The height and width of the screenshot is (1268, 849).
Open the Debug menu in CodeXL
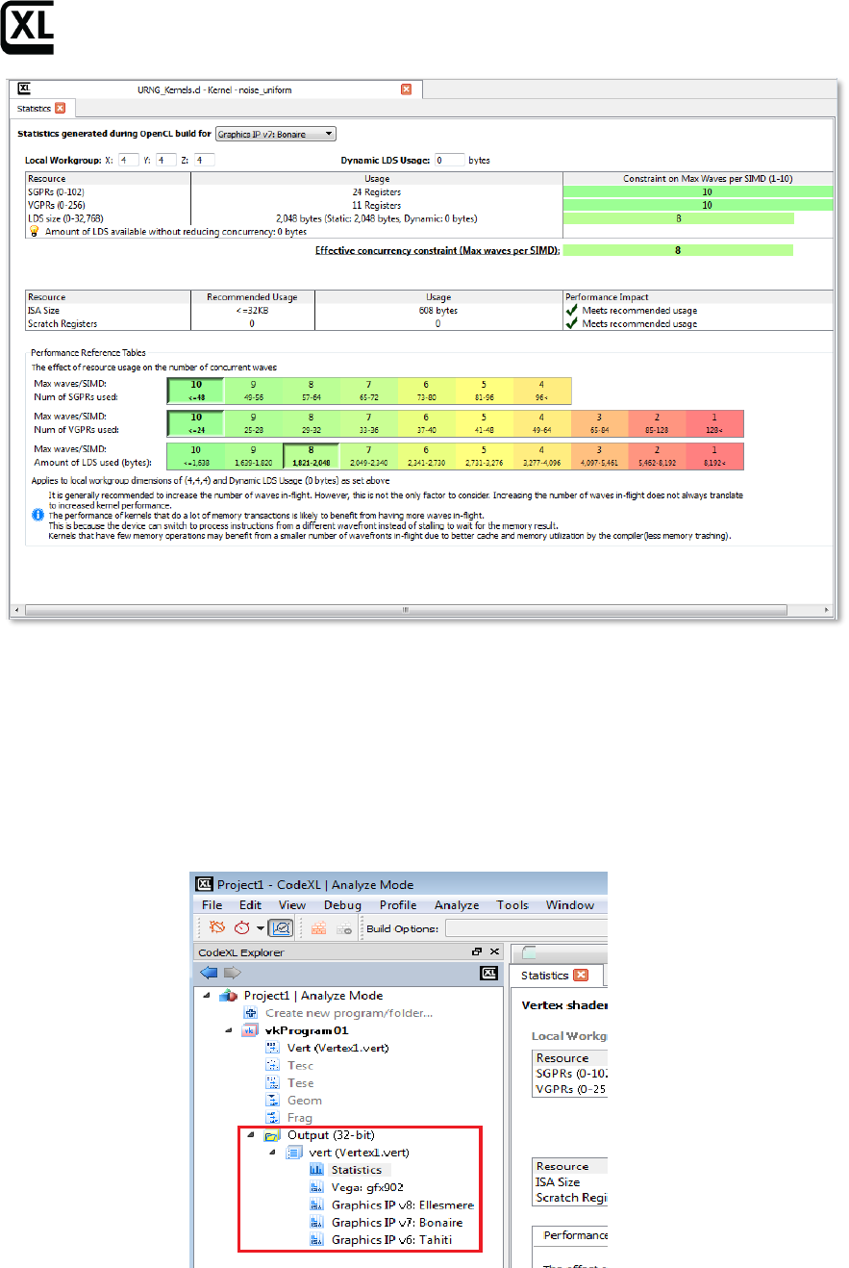pyautogui.click(x=342, y=905)
